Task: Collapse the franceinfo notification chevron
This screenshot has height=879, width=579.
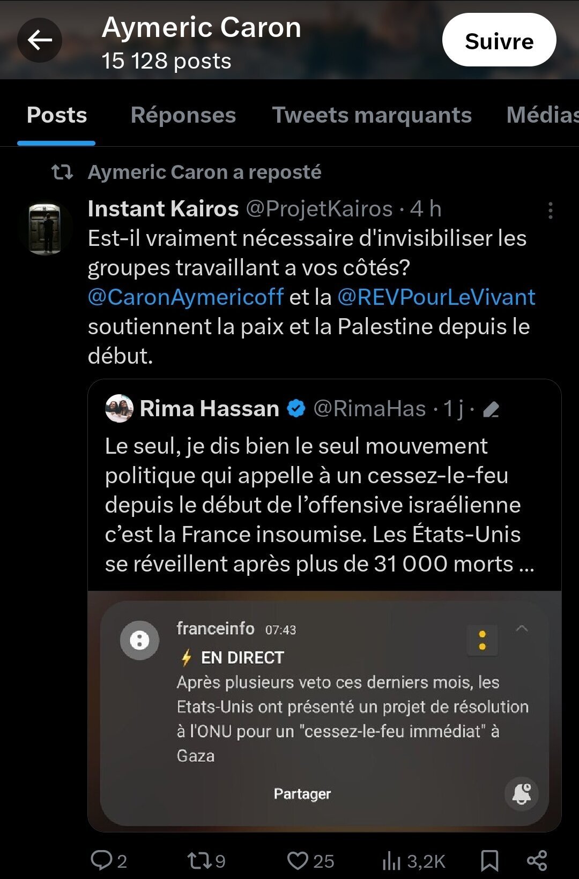Action: coord(522,629)
